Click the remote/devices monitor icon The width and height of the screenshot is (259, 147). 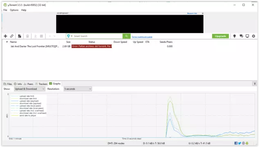pyautogui.click(x=247, y=36)
